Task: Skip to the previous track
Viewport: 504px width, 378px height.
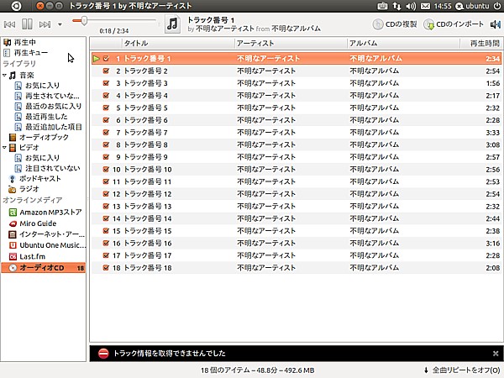Action: coord(9,24)
